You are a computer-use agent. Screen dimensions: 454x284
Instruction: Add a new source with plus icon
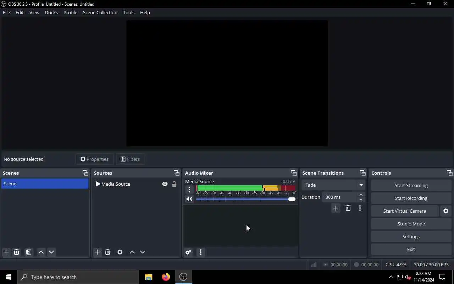97,252
